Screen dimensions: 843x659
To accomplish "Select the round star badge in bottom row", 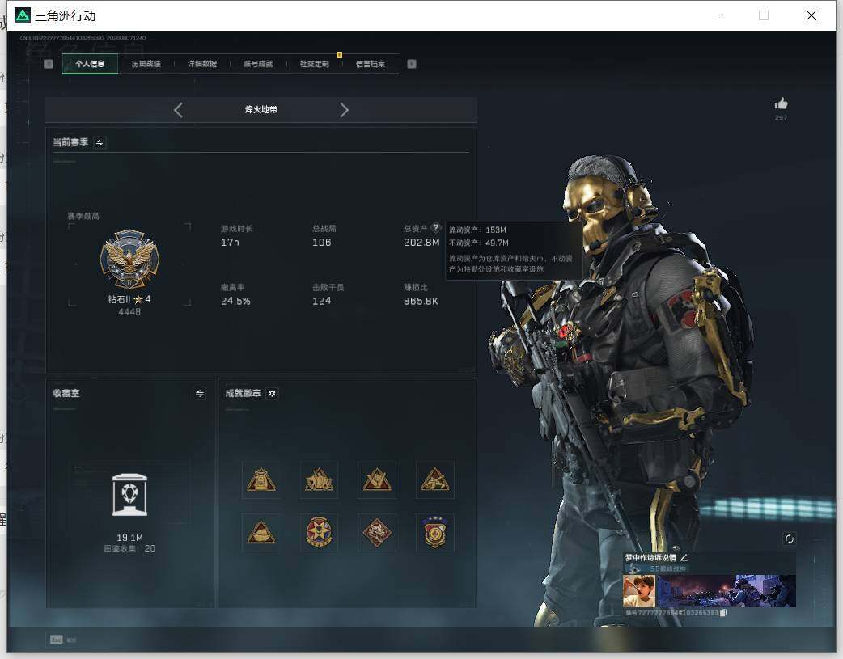I will click(320, 533).
